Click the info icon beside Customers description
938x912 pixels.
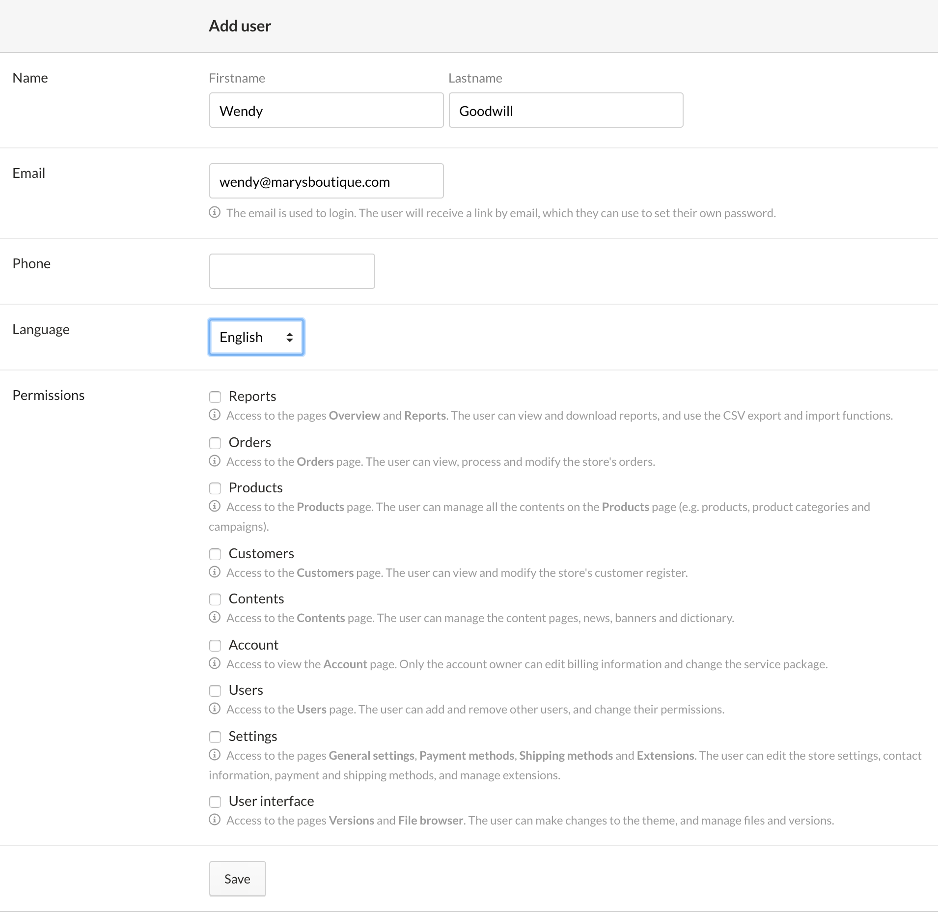(x=215, y=572)
